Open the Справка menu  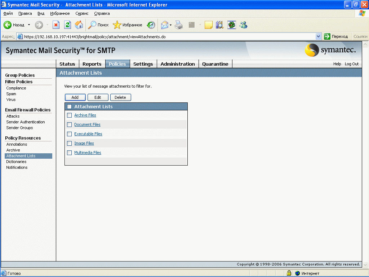(x=102, y=13)
